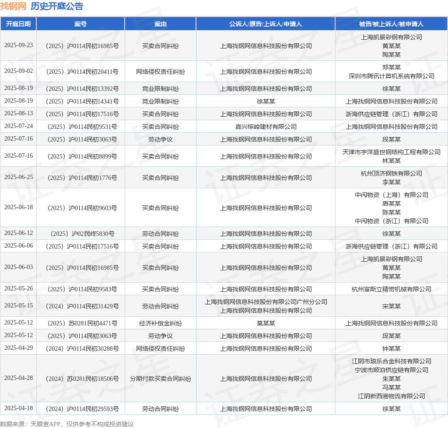Click case number (2024)沪0114民初31429号
The height and width of the screenshot is (428, 448).
pyautogui.click(x=82, y=306)
